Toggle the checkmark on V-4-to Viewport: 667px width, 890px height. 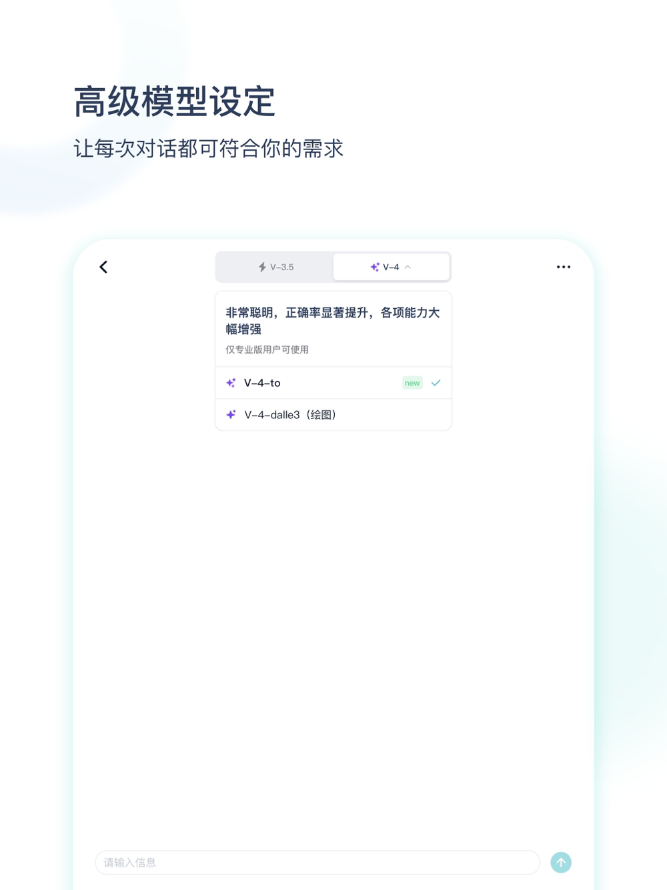[436, 383]
